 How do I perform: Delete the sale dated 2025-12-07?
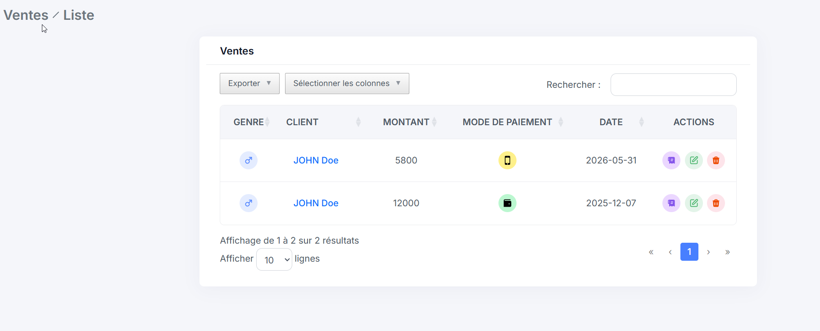tap(716, 203)
